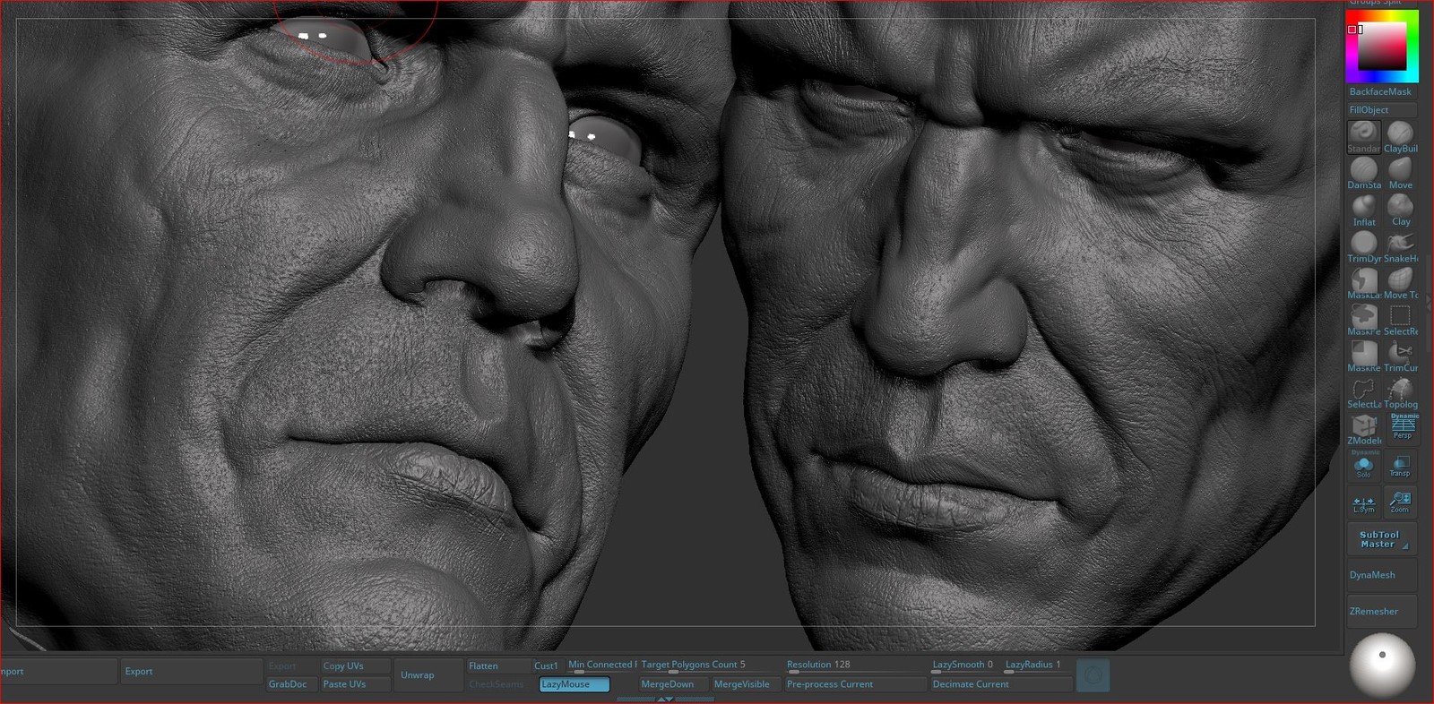The width and height of the screenshot is (1434, 704).
Task: Click MergeDown
Action: (673, 684)
